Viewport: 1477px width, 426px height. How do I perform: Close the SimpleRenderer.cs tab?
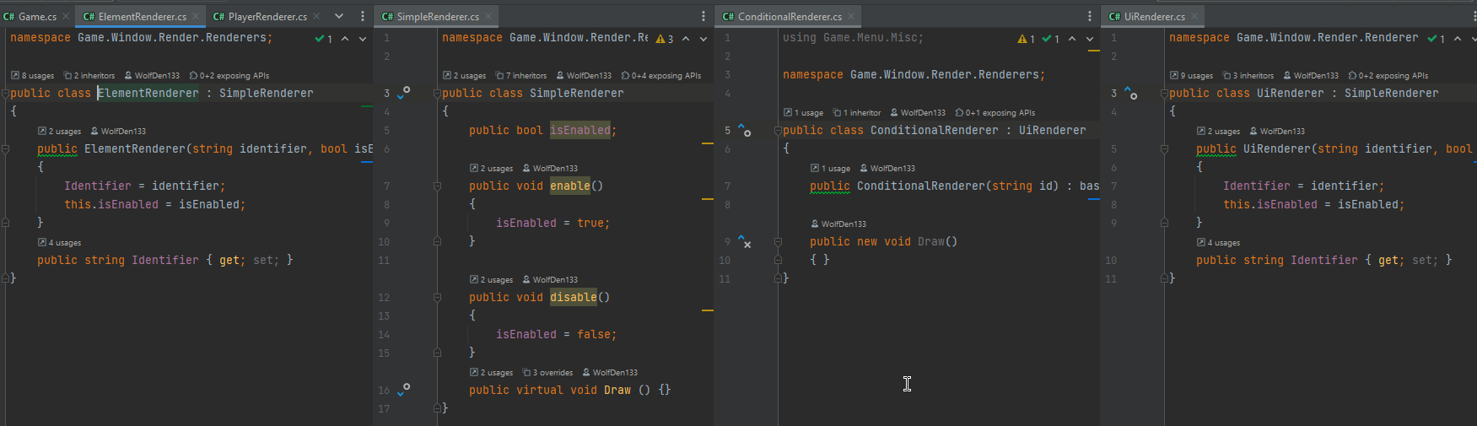click(488, 16)
